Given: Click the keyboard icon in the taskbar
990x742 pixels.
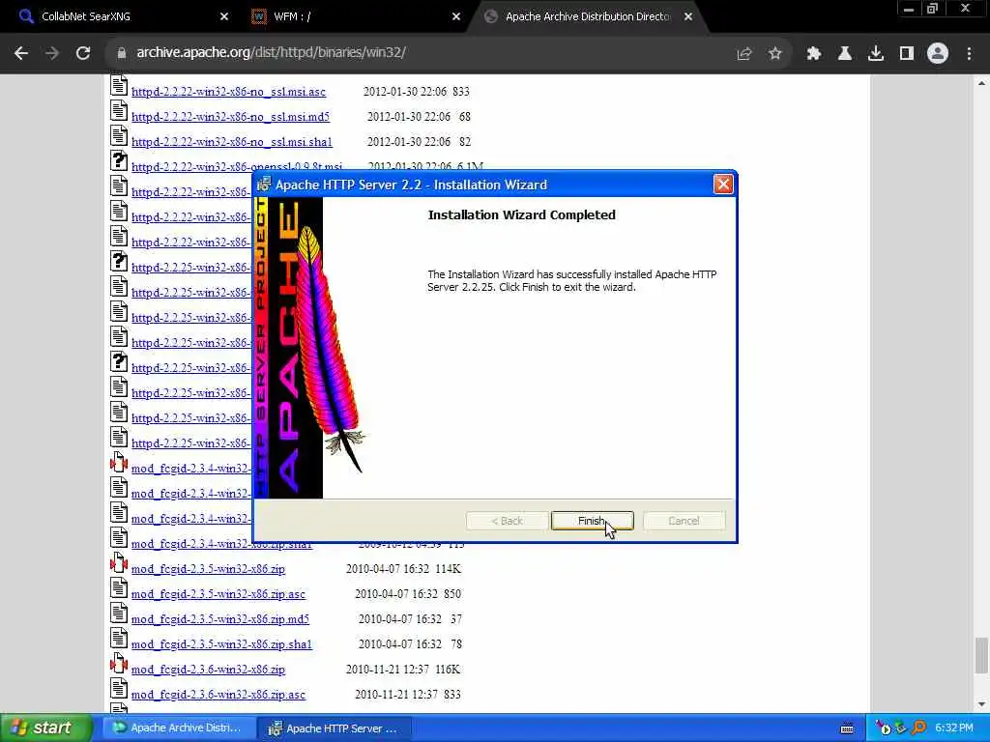Looking at the screenshot, I should point(847,728).
